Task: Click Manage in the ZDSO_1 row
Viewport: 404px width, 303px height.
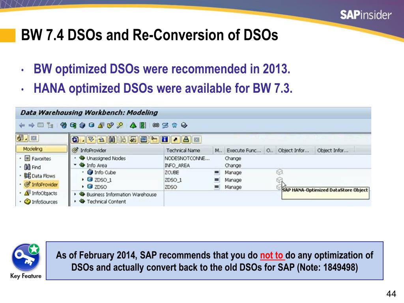Action: click(x=233, y=180)
